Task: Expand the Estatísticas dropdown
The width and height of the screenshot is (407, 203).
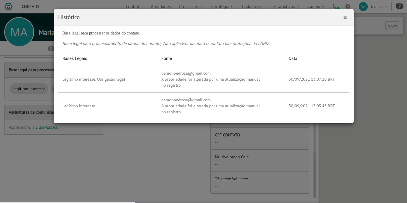Action: coord(286,7)
